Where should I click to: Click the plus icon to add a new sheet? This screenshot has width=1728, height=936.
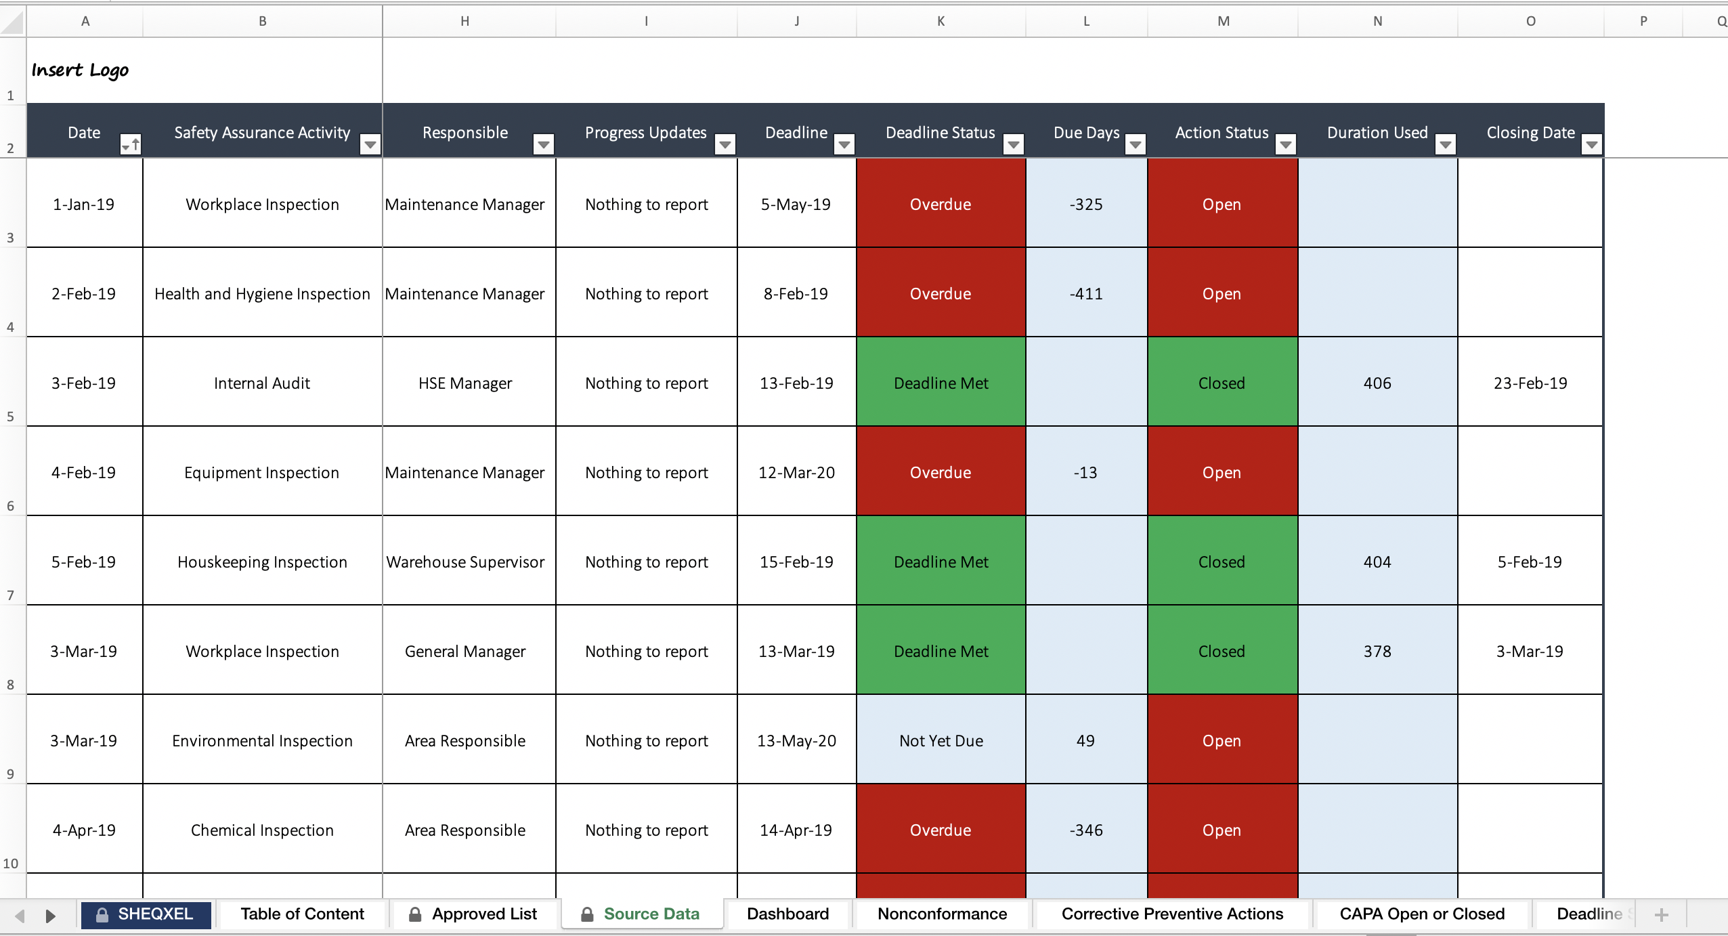pyautogui.click(x=1661, y=915)
